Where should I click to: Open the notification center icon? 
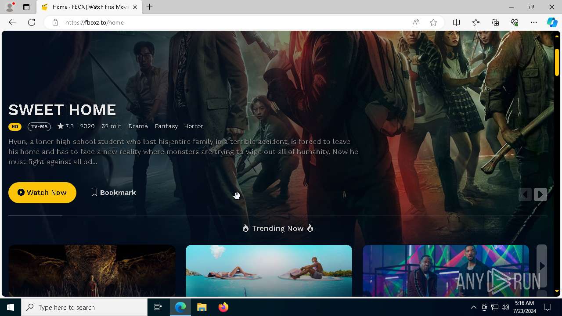click(548, 307)
